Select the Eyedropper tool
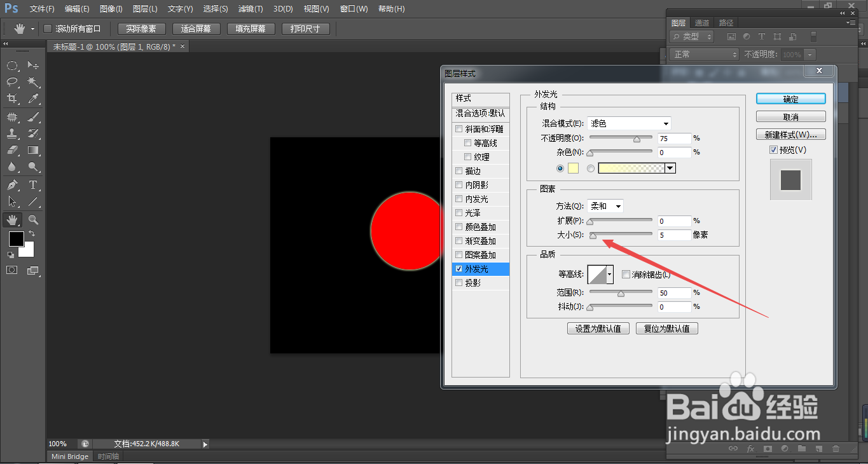868x464 pixels. tap(33, 99)
